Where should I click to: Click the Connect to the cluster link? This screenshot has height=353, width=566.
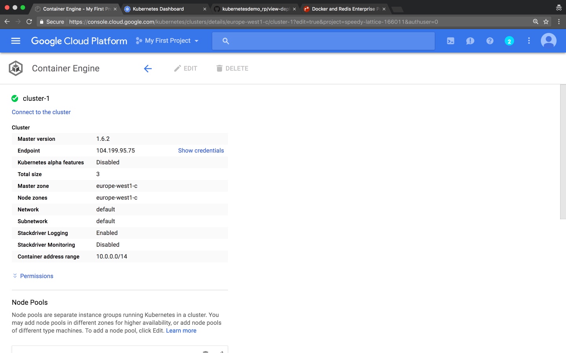pos(41,112)
